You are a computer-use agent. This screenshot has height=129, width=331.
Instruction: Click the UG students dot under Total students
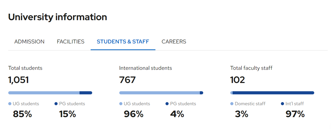click(x=10, y=104)
